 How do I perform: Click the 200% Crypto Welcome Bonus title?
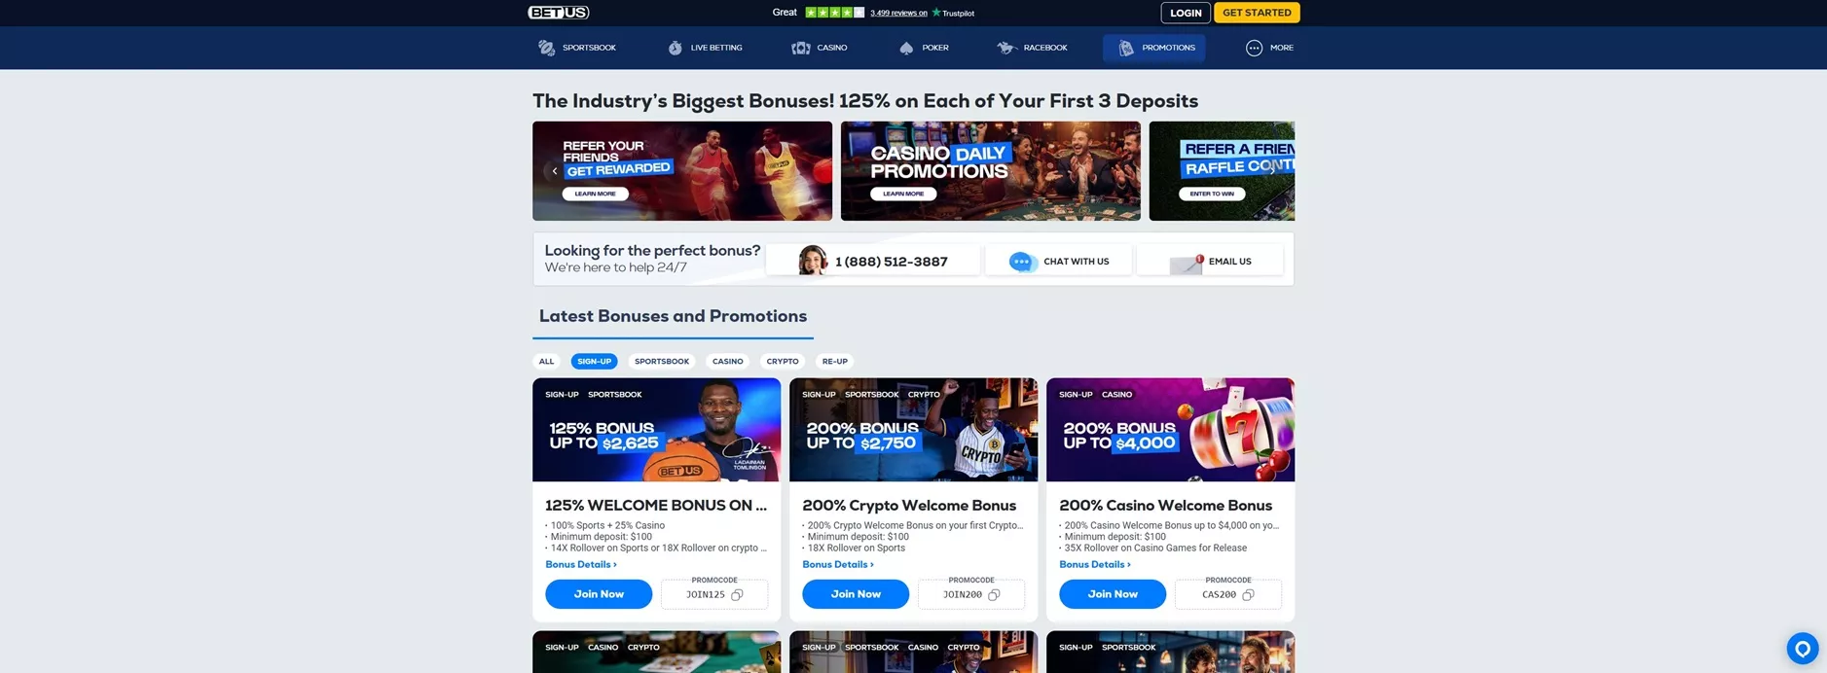pyautogui.click(x=909, y=506)
